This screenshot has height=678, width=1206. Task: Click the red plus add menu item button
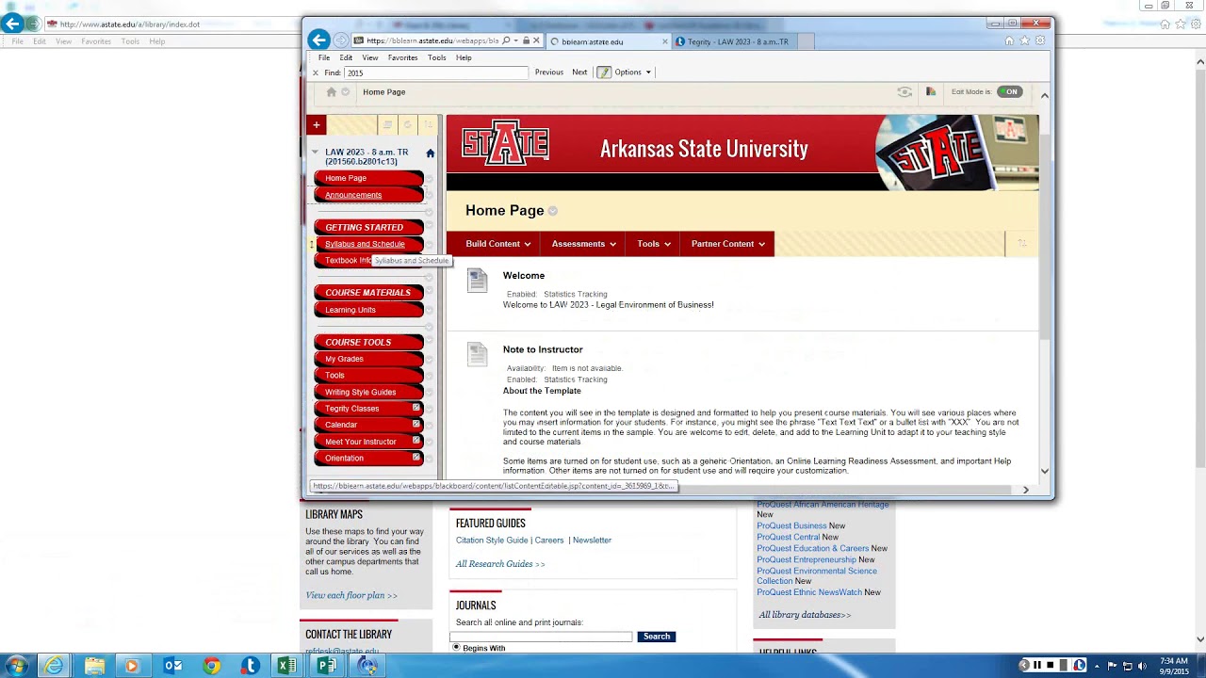tap(317, 124)
